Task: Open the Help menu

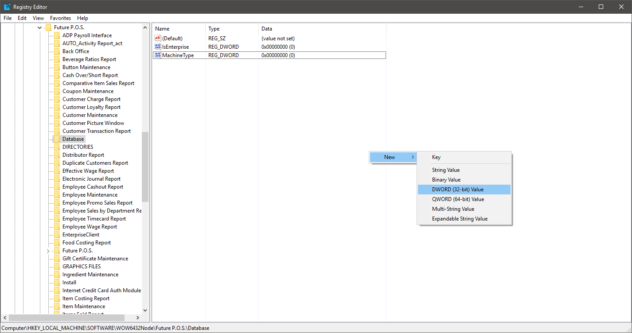Action: pyautogui.click(x=82, y=18)
